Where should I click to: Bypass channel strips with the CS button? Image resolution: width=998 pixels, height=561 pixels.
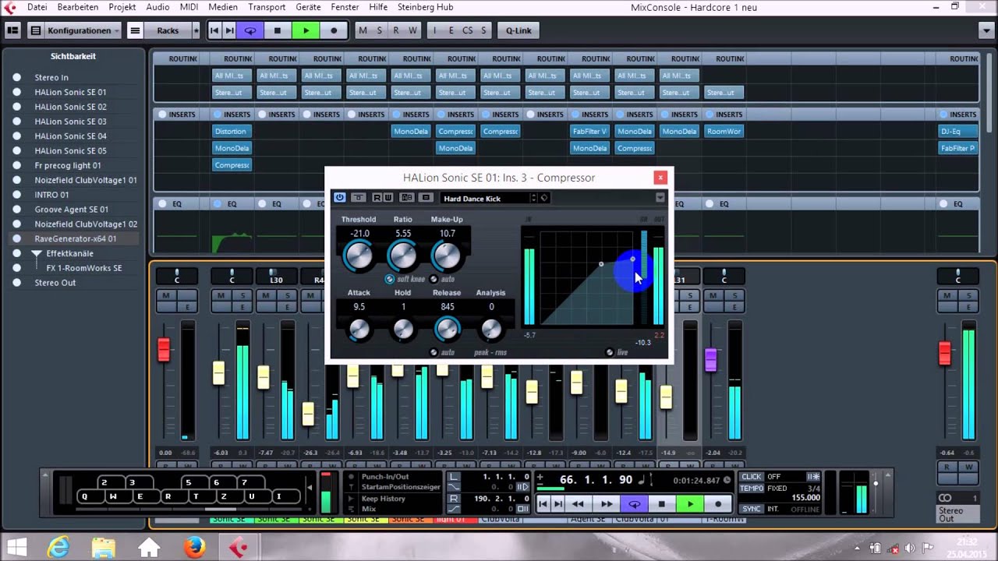click(467, 30)
